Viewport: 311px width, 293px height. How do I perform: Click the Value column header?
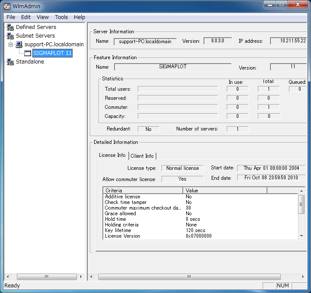coord(225,191)
